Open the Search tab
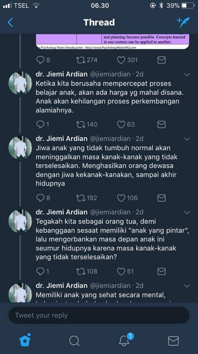 coord(74,341)
